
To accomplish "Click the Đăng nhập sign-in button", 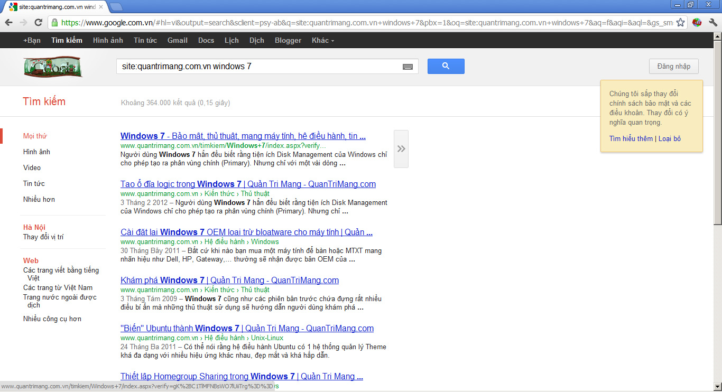I will click(x=673, y=66).
